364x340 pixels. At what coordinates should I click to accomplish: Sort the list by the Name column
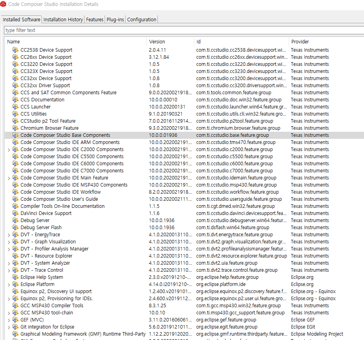tap(76, 41)
